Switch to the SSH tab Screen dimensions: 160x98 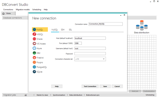pos(63,30)
